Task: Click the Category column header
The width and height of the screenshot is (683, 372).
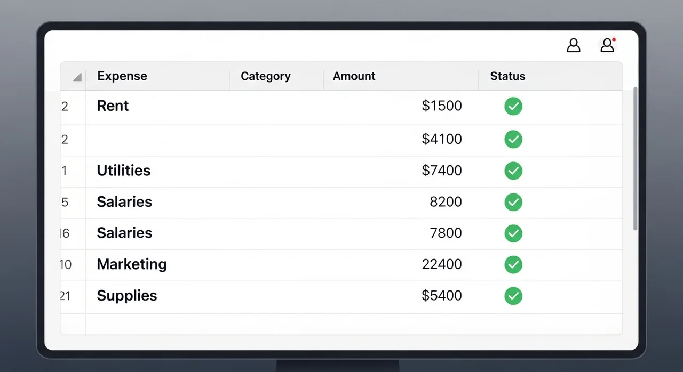Action: (x=265, y=76)
